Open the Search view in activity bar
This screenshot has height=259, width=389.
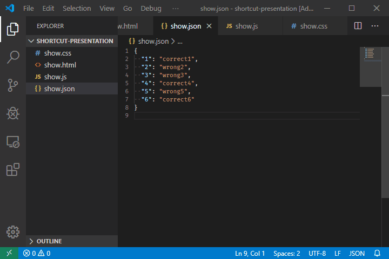(13, 57)
